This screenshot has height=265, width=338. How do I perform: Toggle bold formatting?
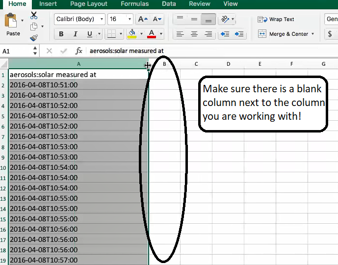tap(61, 34)
